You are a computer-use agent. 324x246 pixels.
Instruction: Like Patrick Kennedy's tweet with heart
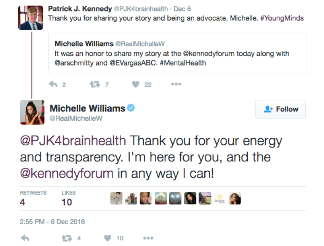tap(136, 85)
